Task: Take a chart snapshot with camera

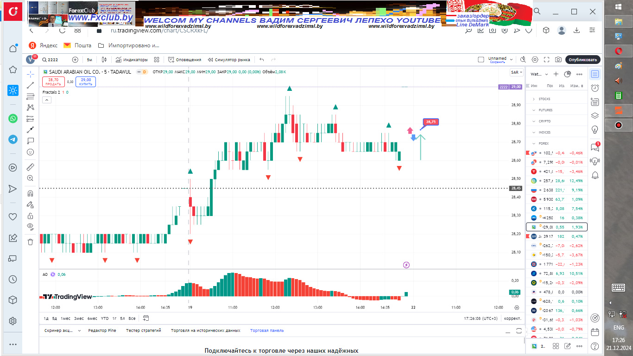Action: 558,60
